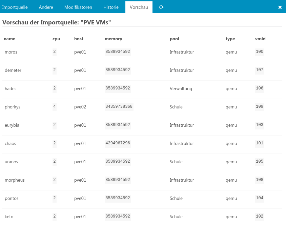Select the name cell 'phorkys'

tap(13, 107)
